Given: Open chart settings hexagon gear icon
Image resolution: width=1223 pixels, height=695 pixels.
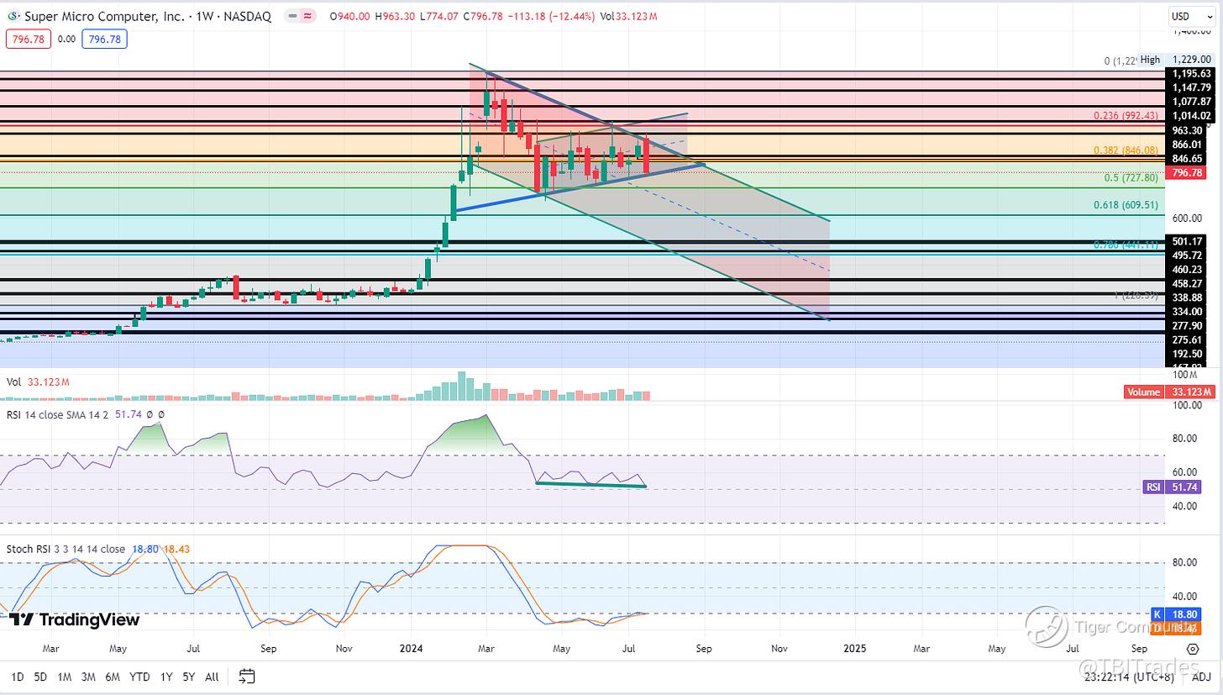Looking at the screenshot, I should coord(1193,649).
